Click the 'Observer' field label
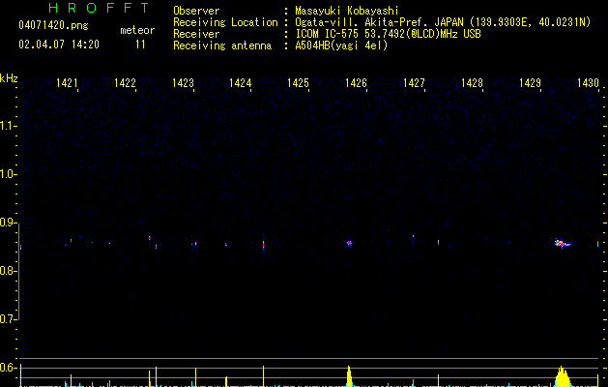608x387 pixels. [196, 11]
